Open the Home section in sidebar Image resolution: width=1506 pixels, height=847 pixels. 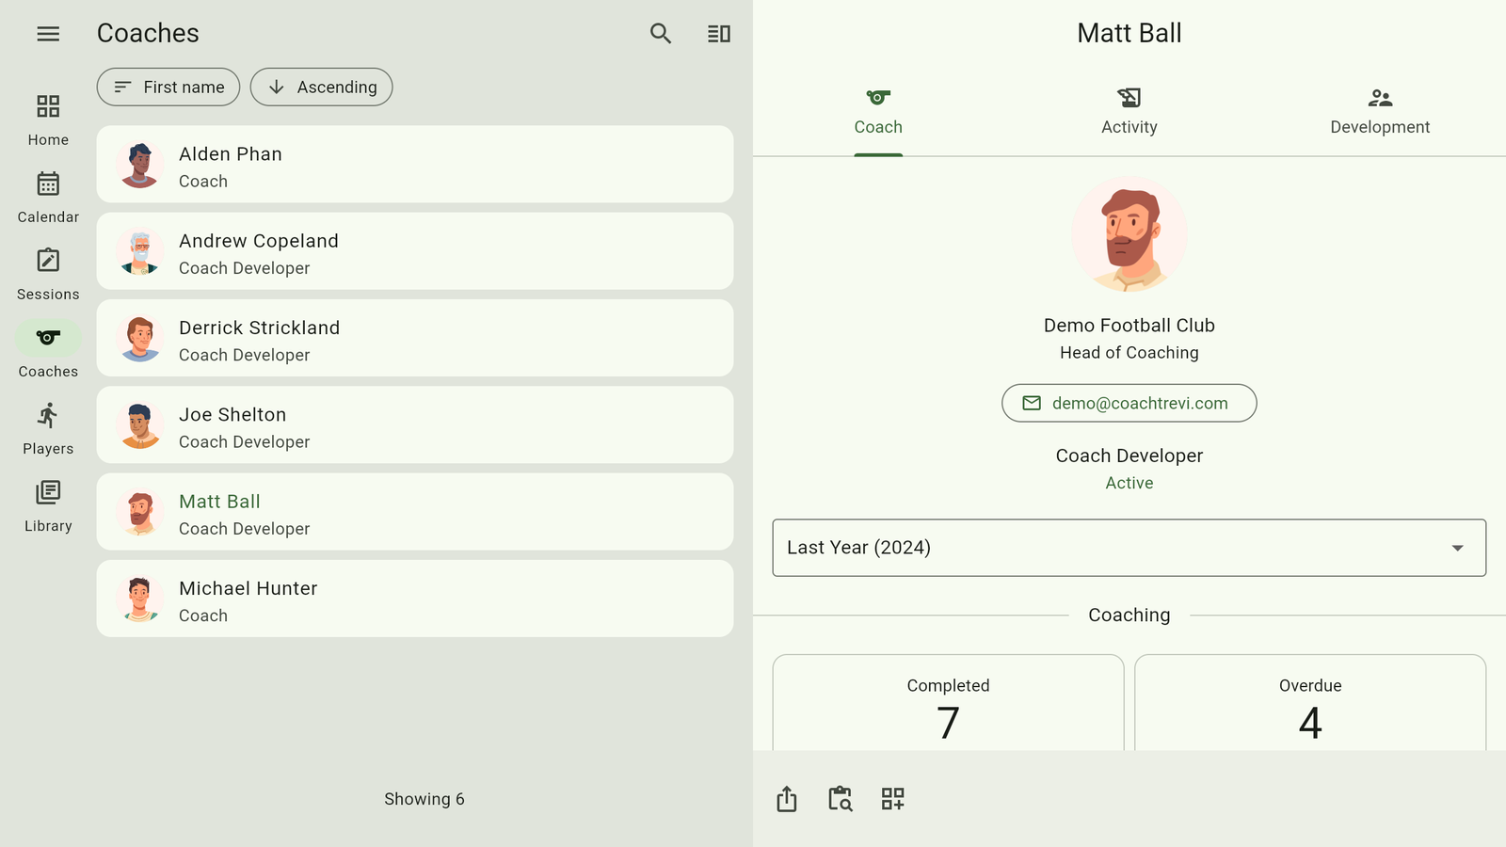(x=48, y=120)
